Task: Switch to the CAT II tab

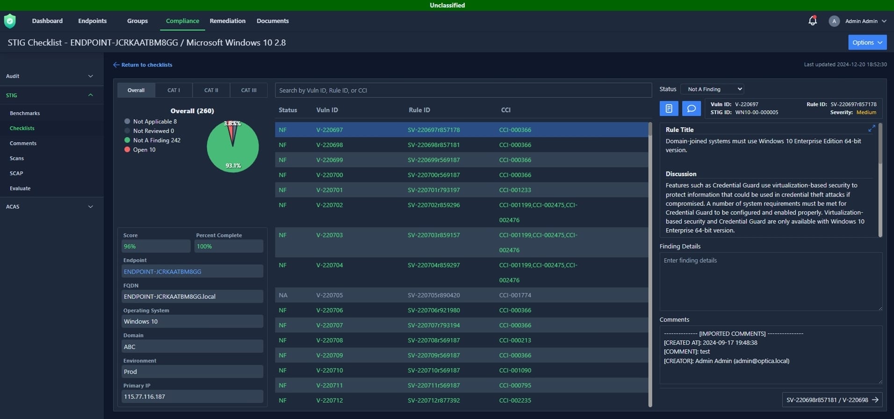Action: 211,90
